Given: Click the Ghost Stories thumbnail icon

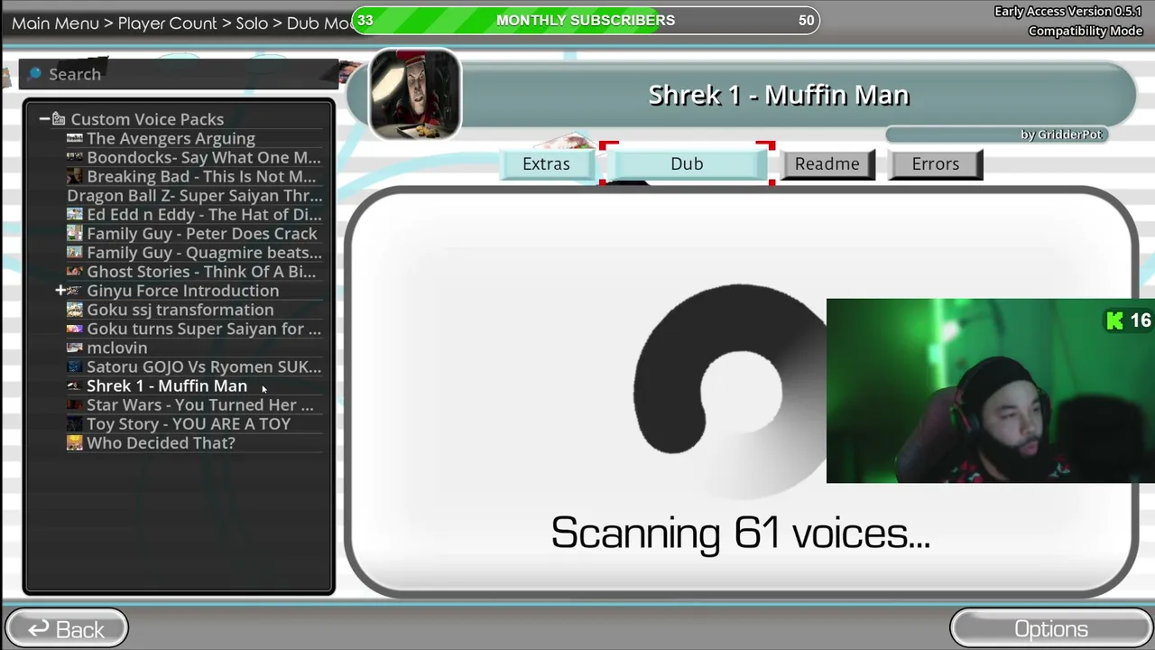Looking at the screenshot, I should click(x=75, y=272).
